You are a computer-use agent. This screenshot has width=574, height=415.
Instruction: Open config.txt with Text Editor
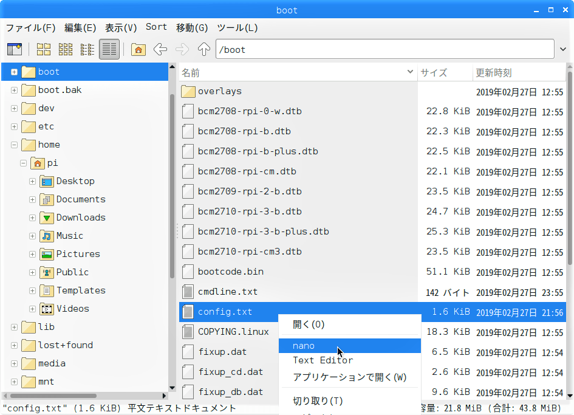click(x=350, y=360)
